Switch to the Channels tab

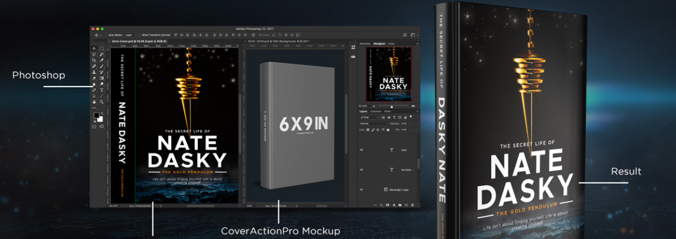coord(376,111)
